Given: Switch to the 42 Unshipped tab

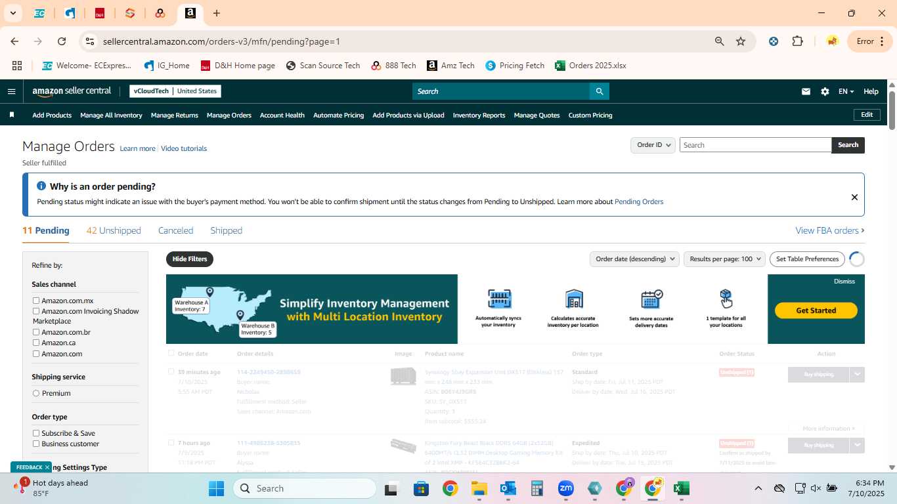Looking at the screenshot, I should [114, 230].
